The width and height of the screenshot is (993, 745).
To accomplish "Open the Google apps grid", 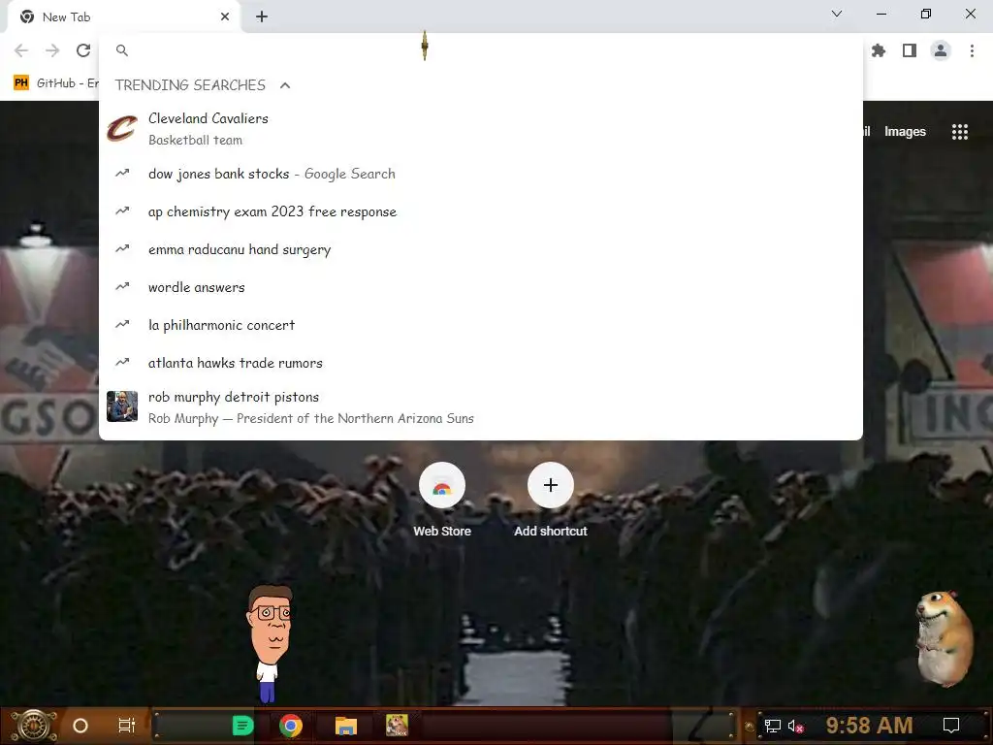I will (960, 132).
